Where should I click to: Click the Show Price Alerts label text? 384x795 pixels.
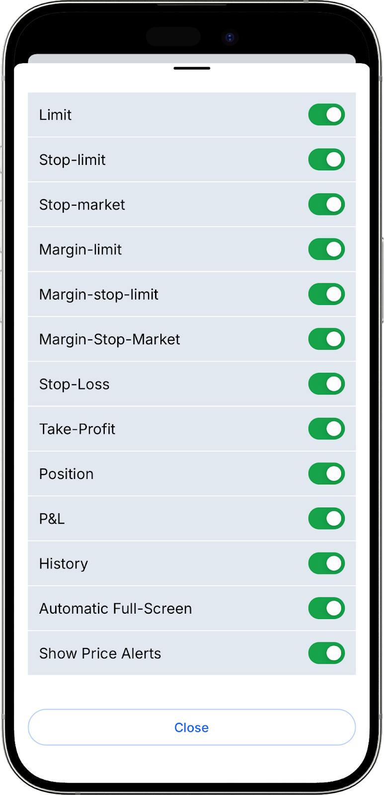pyautogui.click(x=100, y=653)
